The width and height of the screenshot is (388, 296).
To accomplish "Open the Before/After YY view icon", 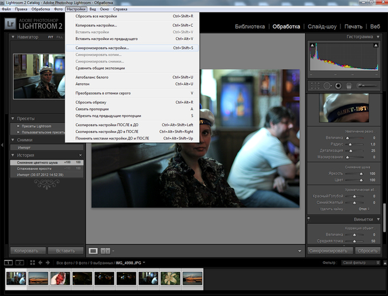I will pos(105,251).
